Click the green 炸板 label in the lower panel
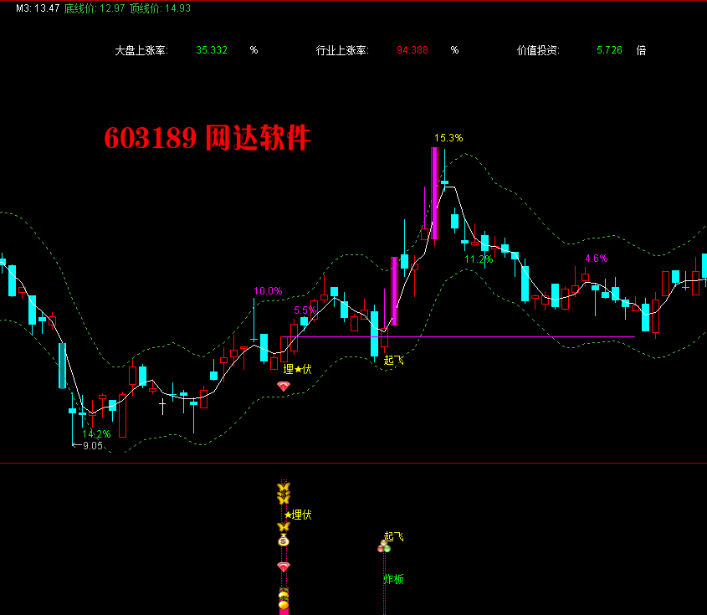707x615 pixels. tap(393, 579)
